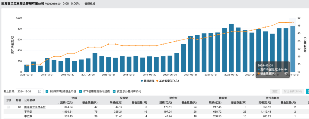Sort by 货币市场型 基金数量(只) column
This screenshot has width=309, height=119.
[x=288, y=103]
